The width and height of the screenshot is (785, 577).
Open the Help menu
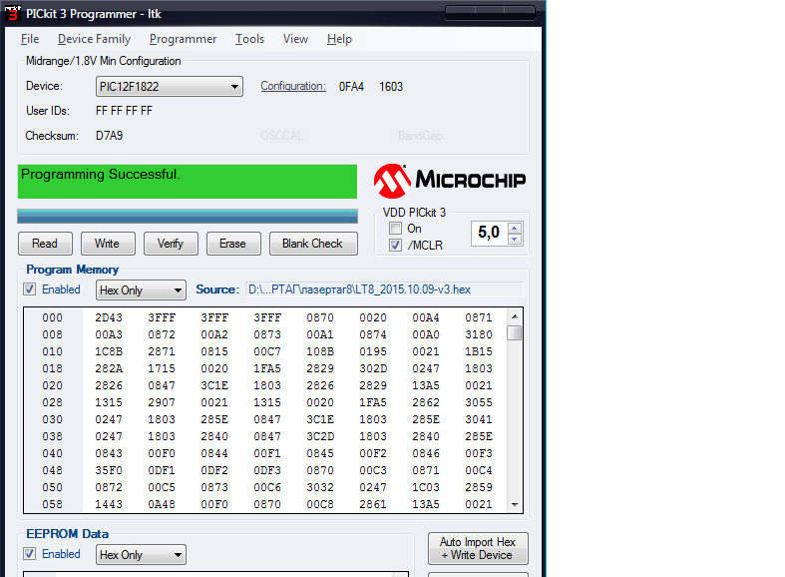(x=339, y=39)
